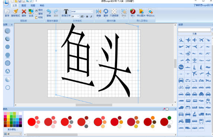213x137 pixels.
Task: Insert the motorcycle shape from resources
Action: [x=201, y=81]
